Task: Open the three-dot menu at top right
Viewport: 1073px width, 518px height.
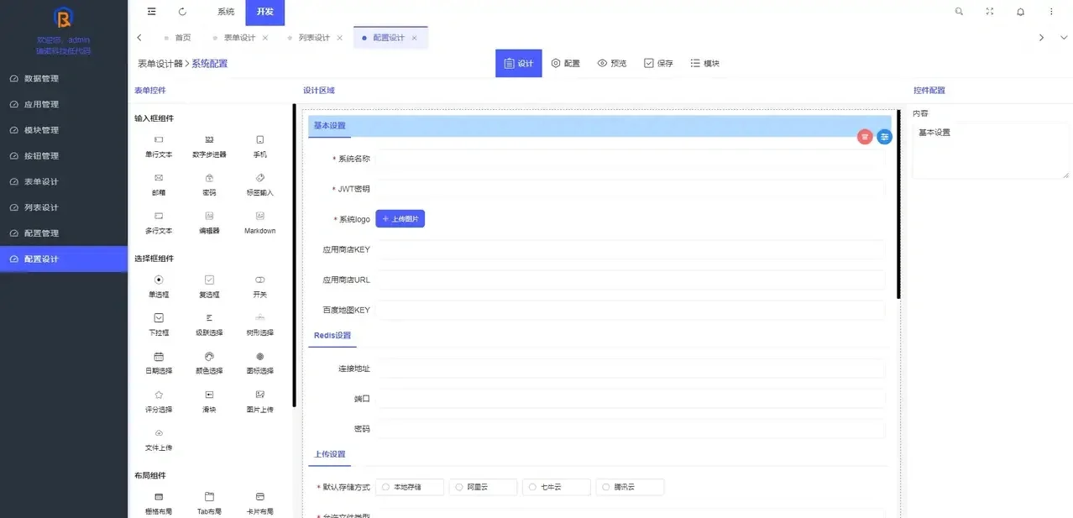Action: tap(1051, 11)
